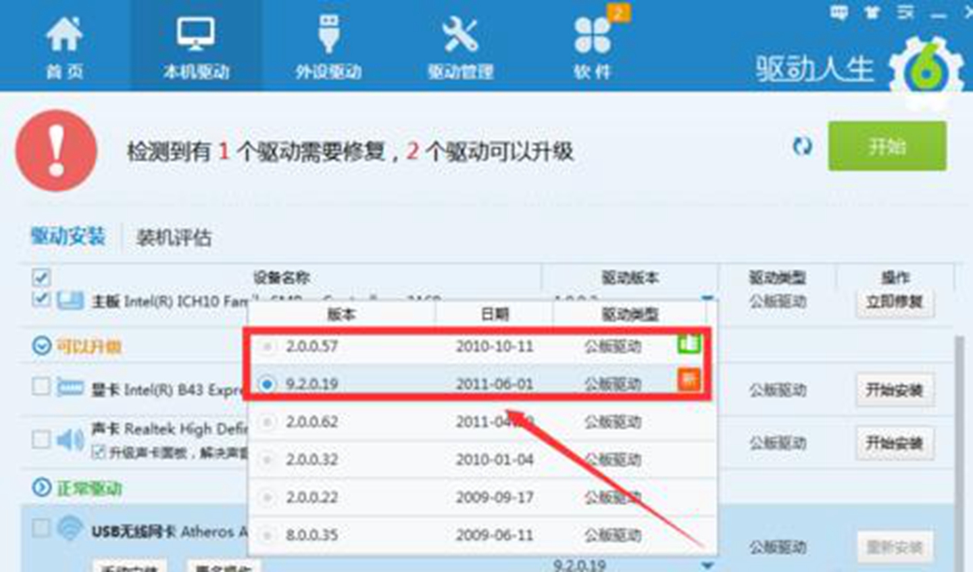
Task: Click the 声卡 speaker device icon
Action: point(70,440)
